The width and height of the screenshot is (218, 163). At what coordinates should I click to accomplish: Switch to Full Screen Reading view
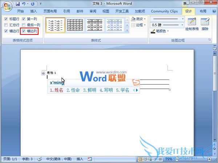click(x=145, y=159)
